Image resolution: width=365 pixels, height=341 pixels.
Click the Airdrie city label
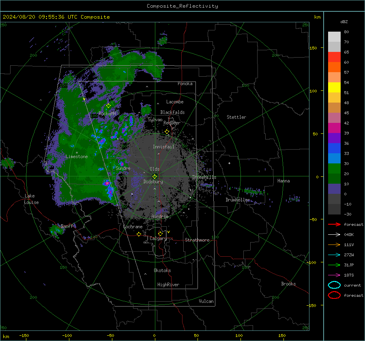(160, 217)
